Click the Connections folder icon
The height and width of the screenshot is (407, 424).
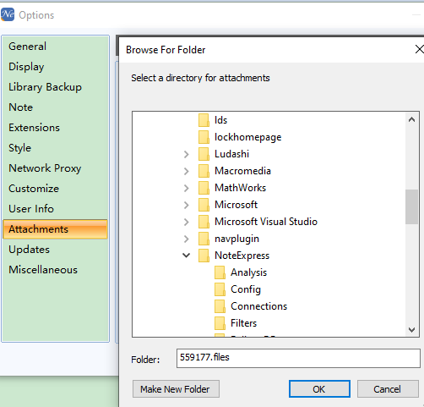click(220, 306)
